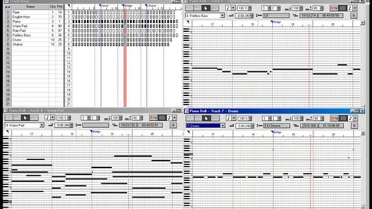This screenshot has height=209, width=372.
Task: Open note duration dropdown arrow in Warm Pad toolbar
Action: click(x=53, y=117)
